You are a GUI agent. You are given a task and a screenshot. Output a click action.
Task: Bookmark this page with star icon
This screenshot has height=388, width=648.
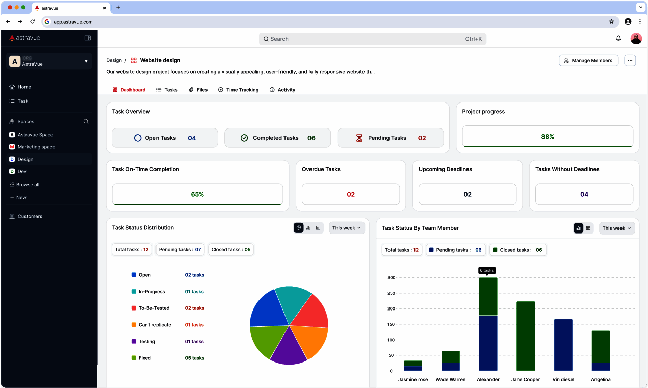(611, 22)
